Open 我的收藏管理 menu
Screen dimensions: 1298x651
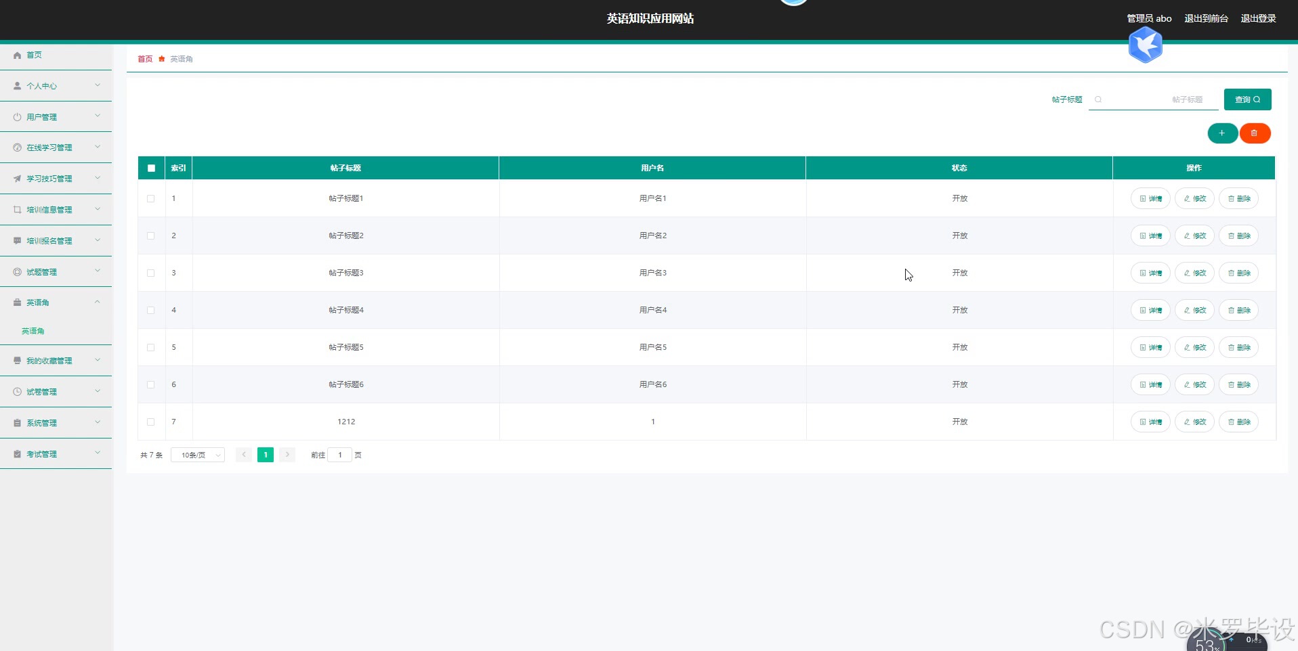click(x=56, y=361)
